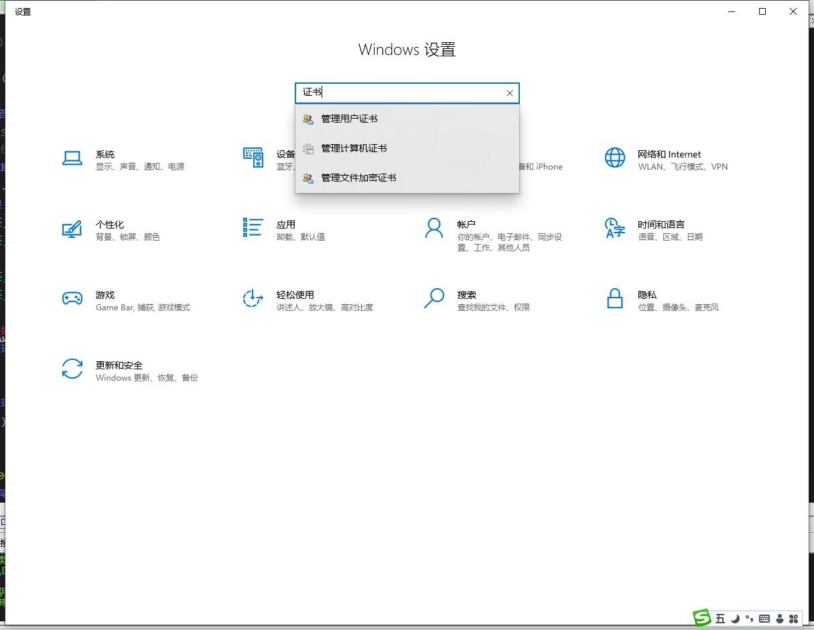This screenshot has width=814, height=630.
Task: Click 显示、声音、通知、电源 description
Action: point(140,167)
